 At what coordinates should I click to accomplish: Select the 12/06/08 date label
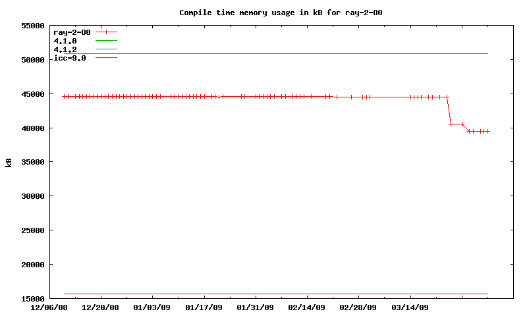pos(49,307)
